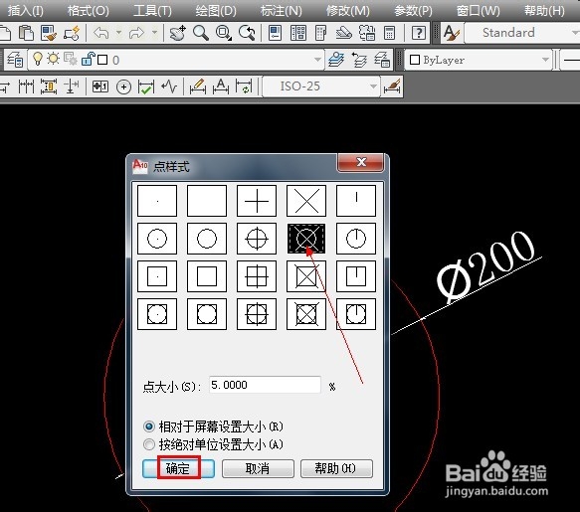
Task: Click the Layer Previous icon
Action: 359,60
